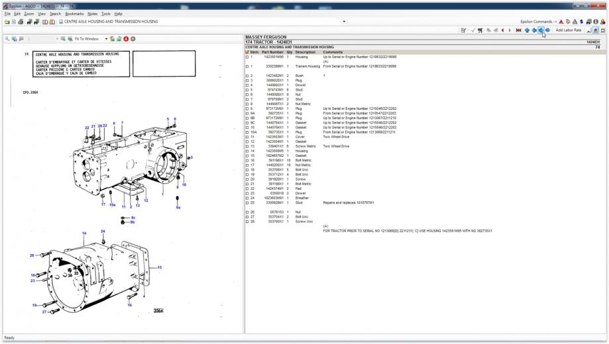Screen dimensions: 609x344
Task: Click the checkmark icon in the parts toolbar
Action: tap(473, 30)
